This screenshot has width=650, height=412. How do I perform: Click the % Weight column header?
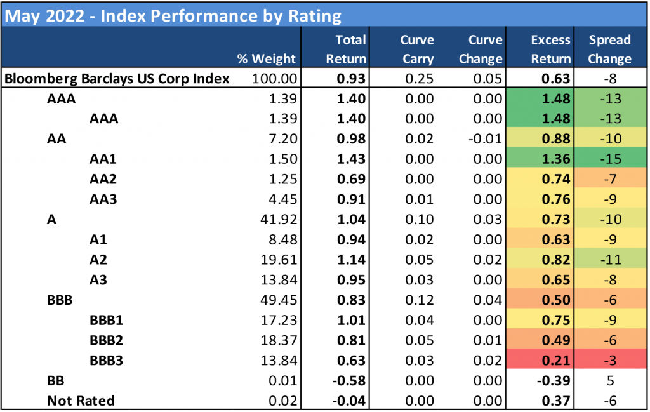tap(266, 59)
